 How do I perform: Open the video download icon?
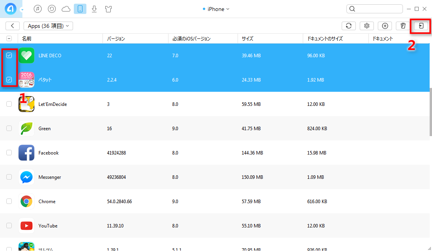pos(94,9)
